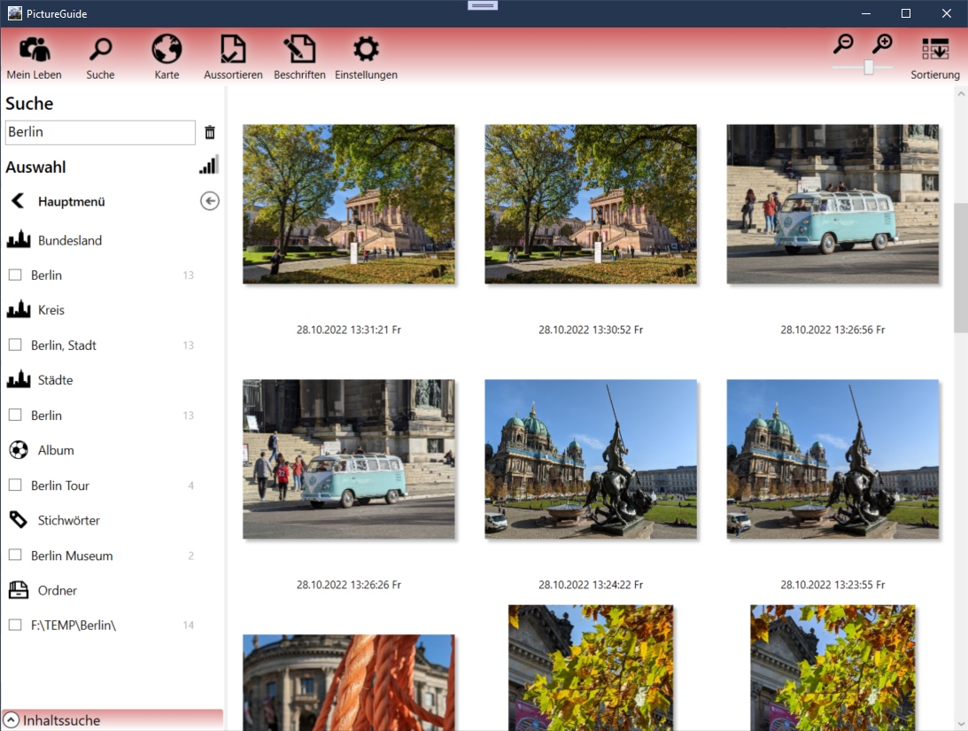Open the Mein Leben view
968x731 pixels.
tap(34, 58)
